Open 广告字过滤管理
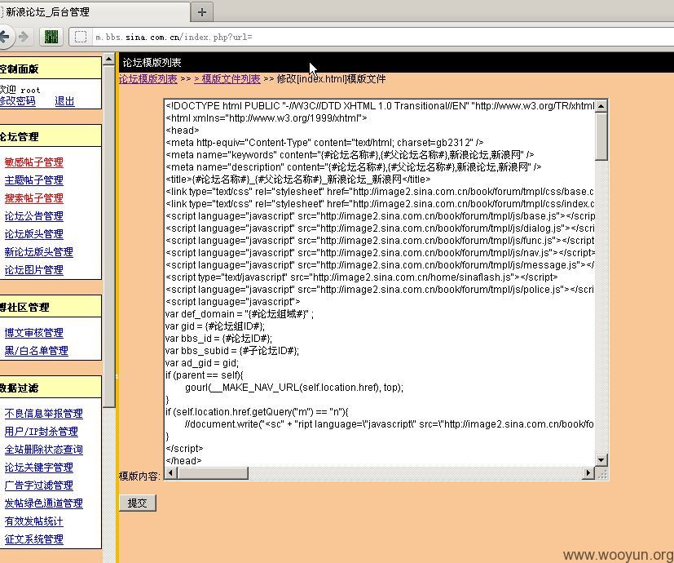 (38, 485)
